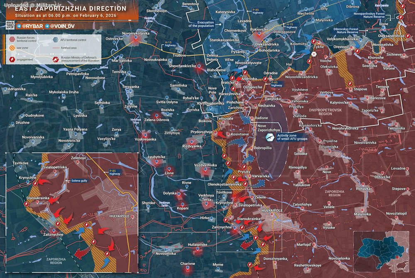Click the Telegram icon beside @VOIN_DV

(x=47, y=26)
